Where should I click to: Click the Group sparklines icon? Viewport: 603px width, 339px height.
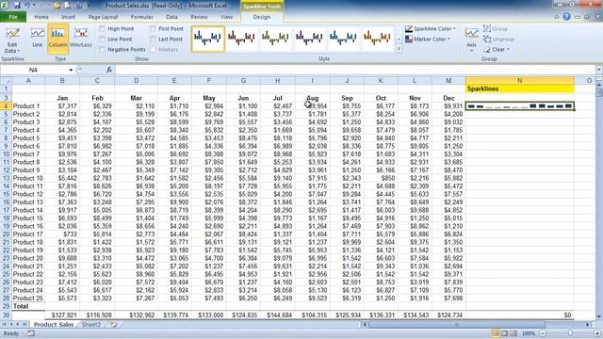(487, 29)
